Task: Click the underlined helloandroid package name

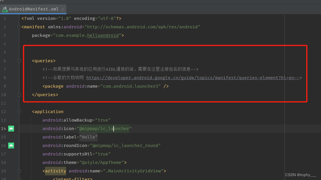Action: 103,35
